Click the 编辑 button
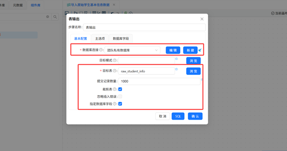 [x=173, y=50]
